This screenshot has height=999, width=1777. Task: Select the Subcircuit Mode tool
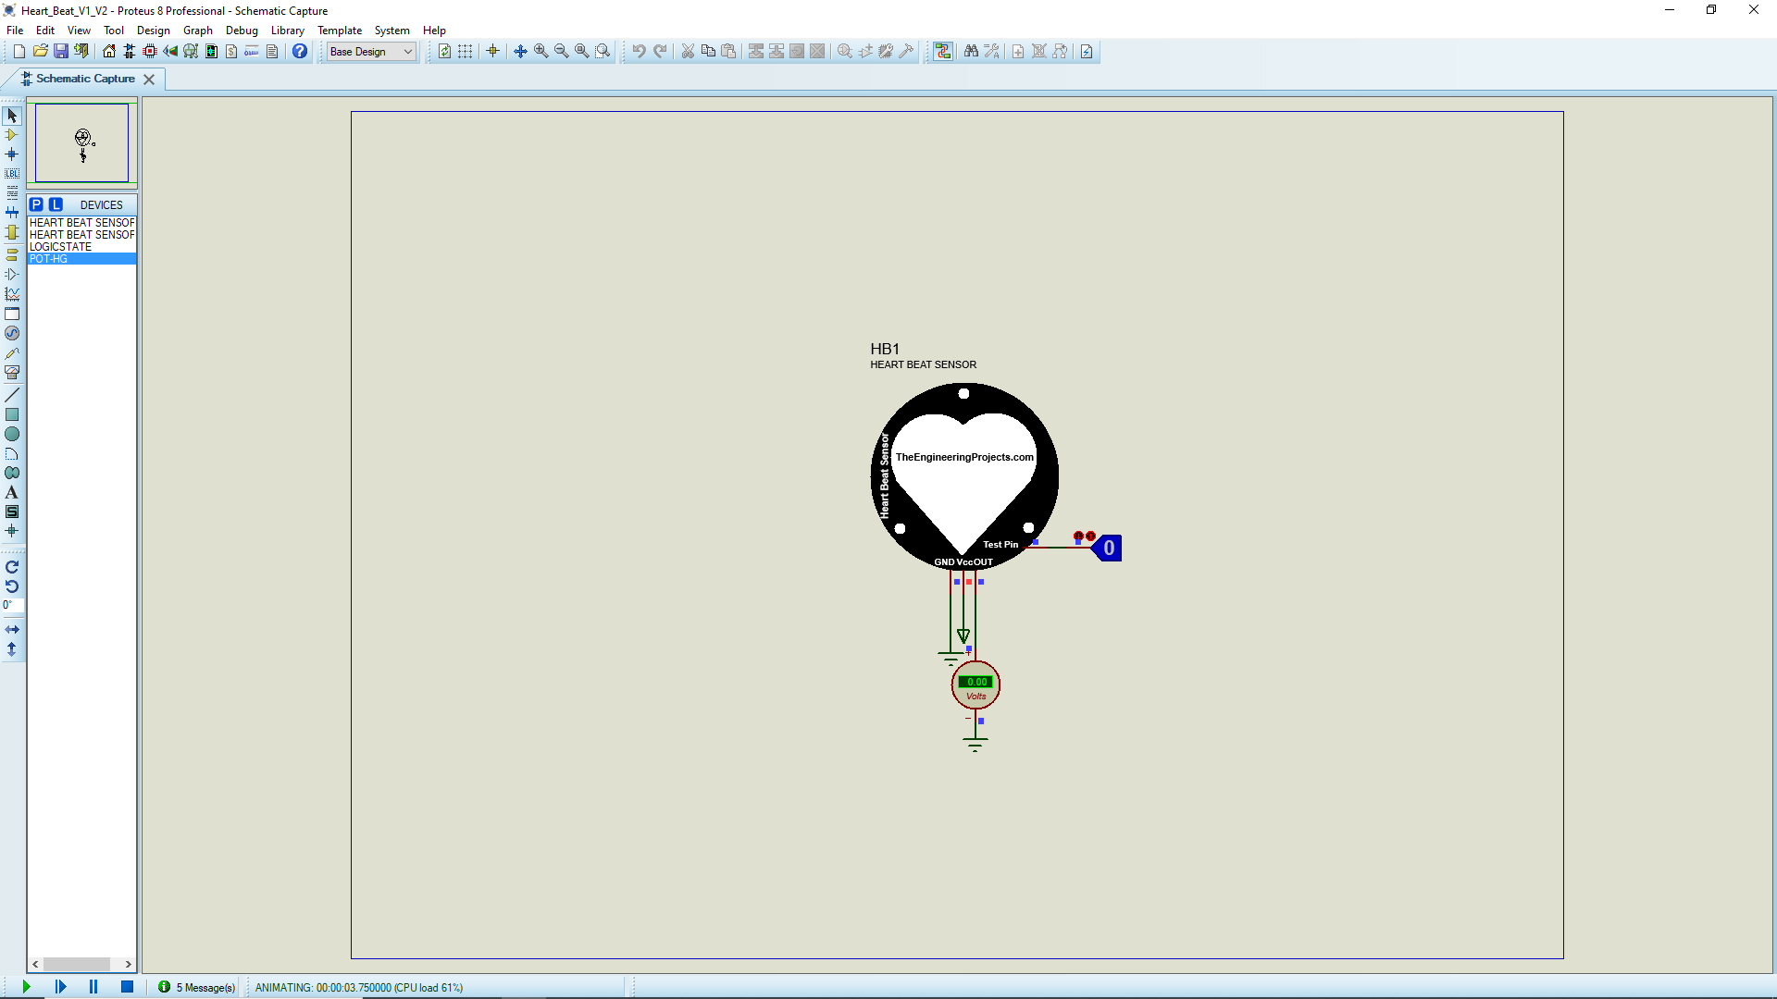point(12,232)
